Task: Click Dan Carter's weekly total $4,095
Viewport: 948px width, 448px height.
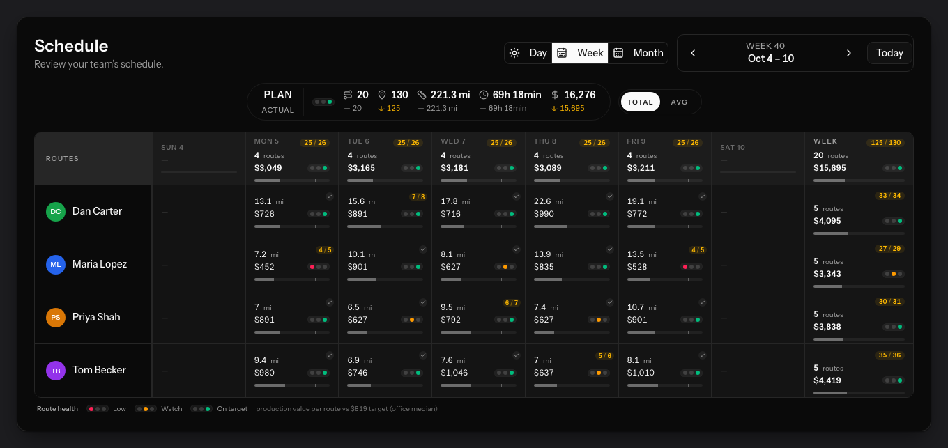Action: [827, 221]
